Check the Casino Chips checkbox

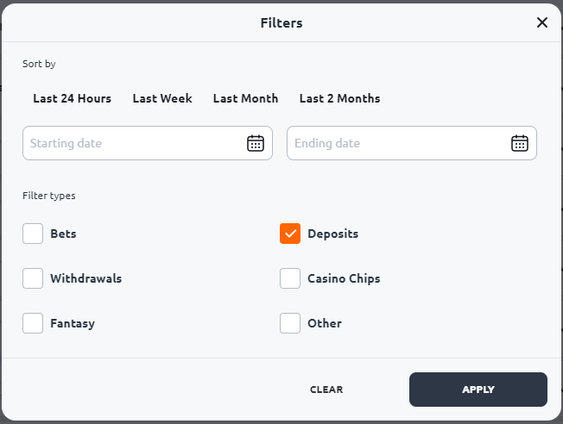coord(290,278)
